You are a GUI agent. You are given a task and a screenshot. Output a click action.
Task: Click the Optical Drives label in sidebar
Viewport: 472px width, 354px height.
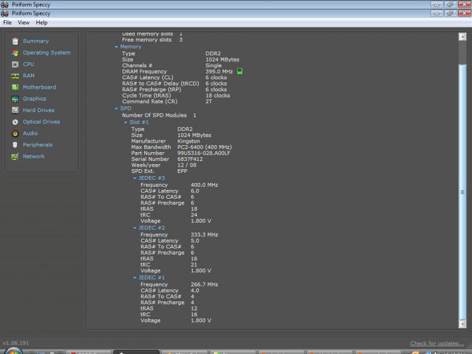[x=42, y=122]
